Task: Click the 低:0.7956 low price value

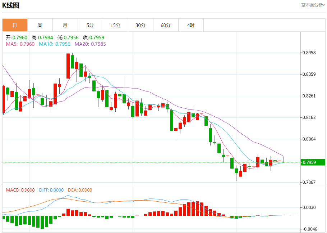Action: pos(68,37)
